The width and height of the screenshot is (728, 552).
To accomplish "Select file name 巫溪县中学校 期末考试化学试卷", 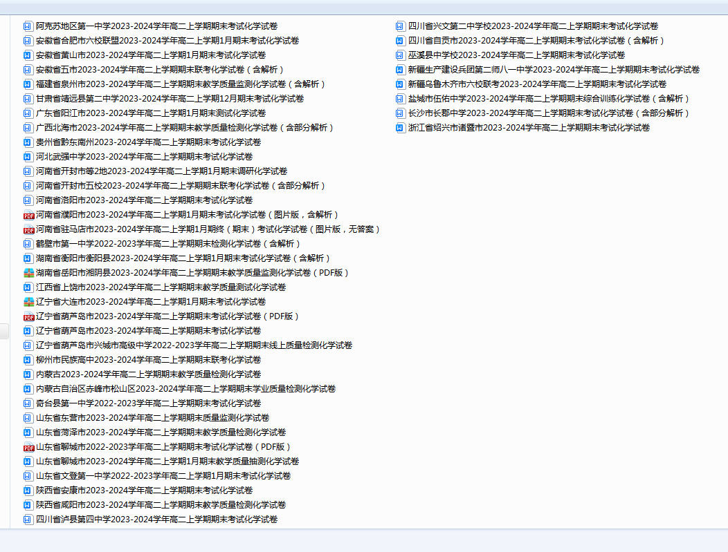I will [516, 55].
